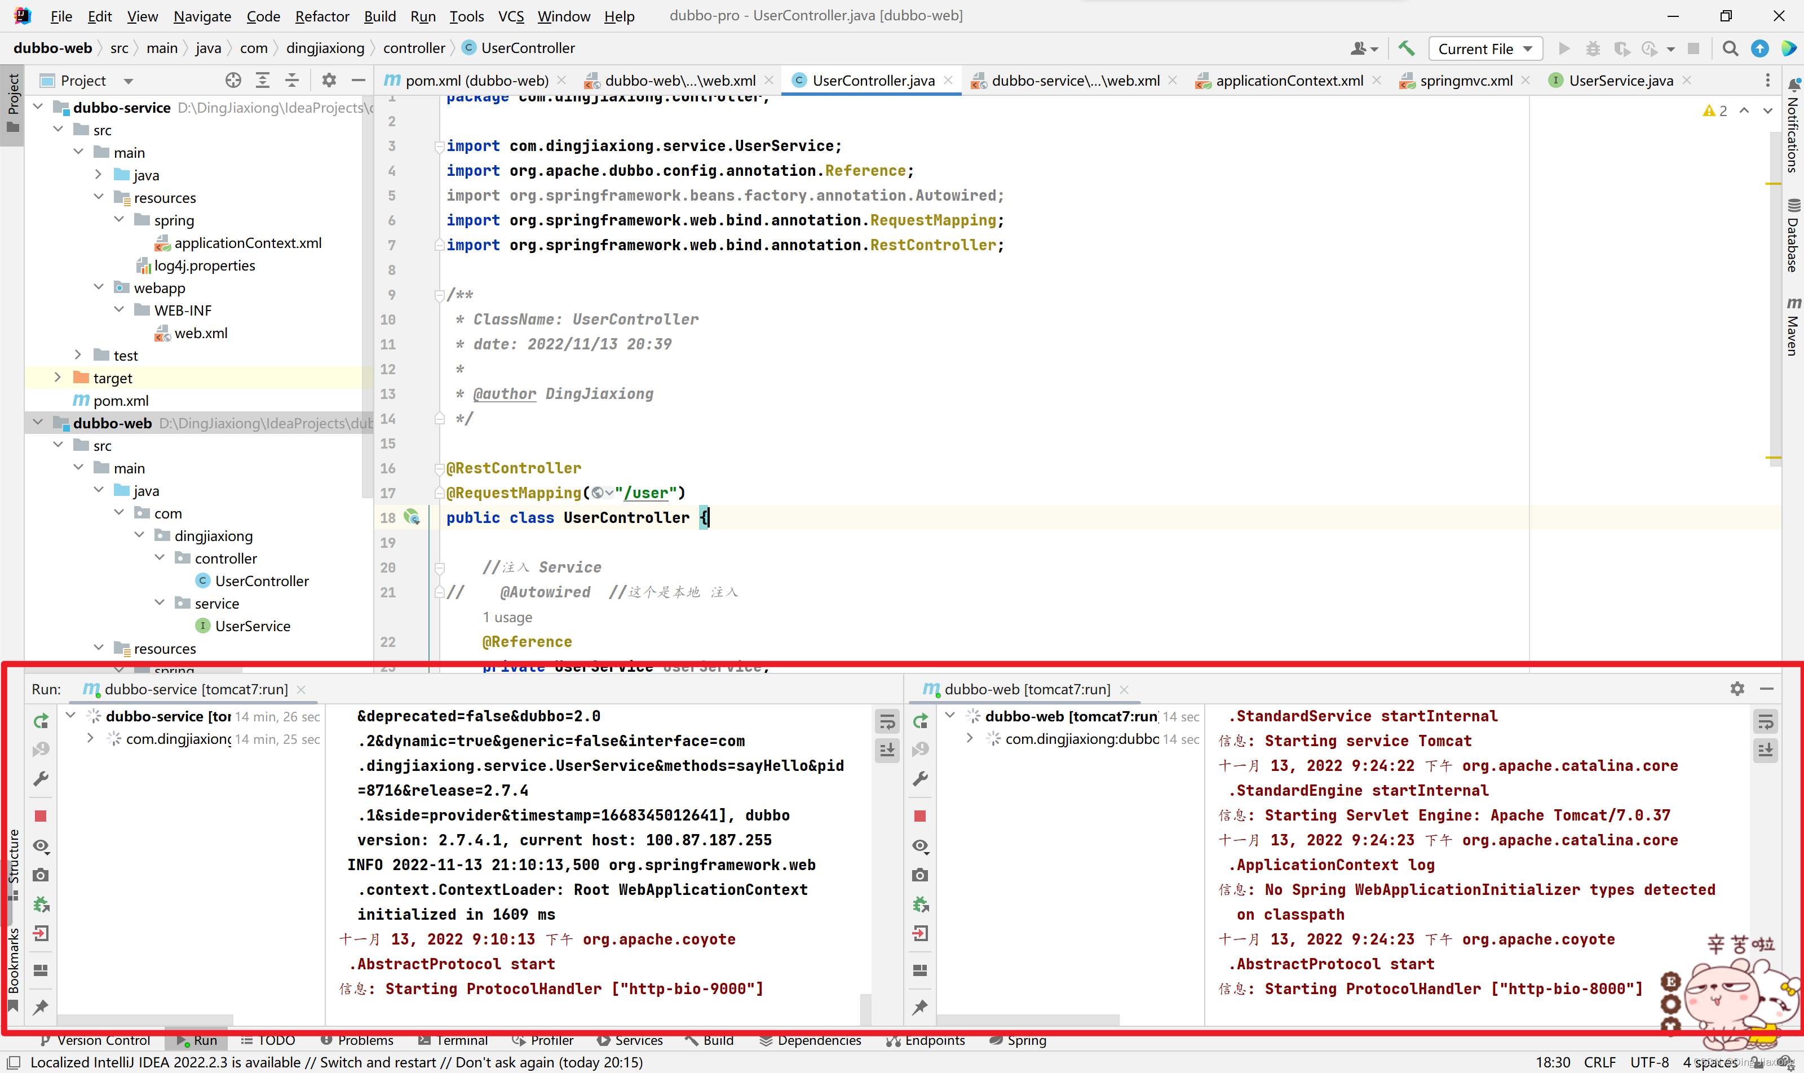Open the Current File run configuration dropdown
This screenshot has width=1804, height=1073.
pos(1485,48)
